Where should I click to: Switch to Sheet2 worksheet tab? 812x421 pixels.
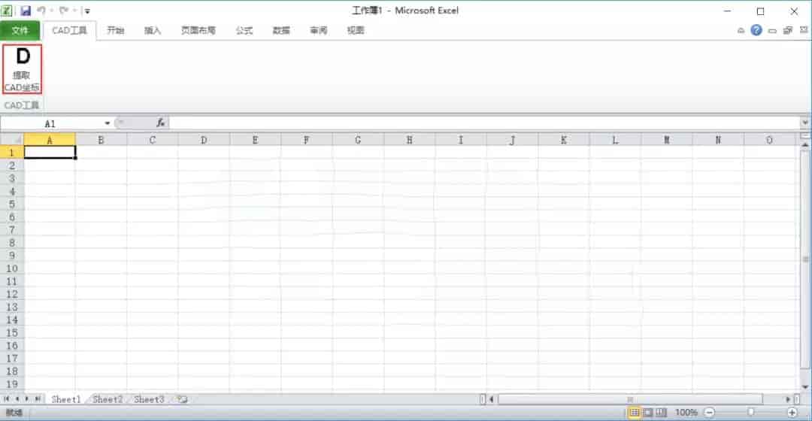(107, 400)
